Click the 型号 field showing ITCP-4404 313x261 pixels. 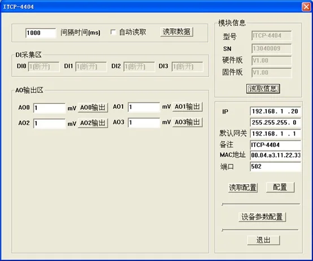point(272,36)
